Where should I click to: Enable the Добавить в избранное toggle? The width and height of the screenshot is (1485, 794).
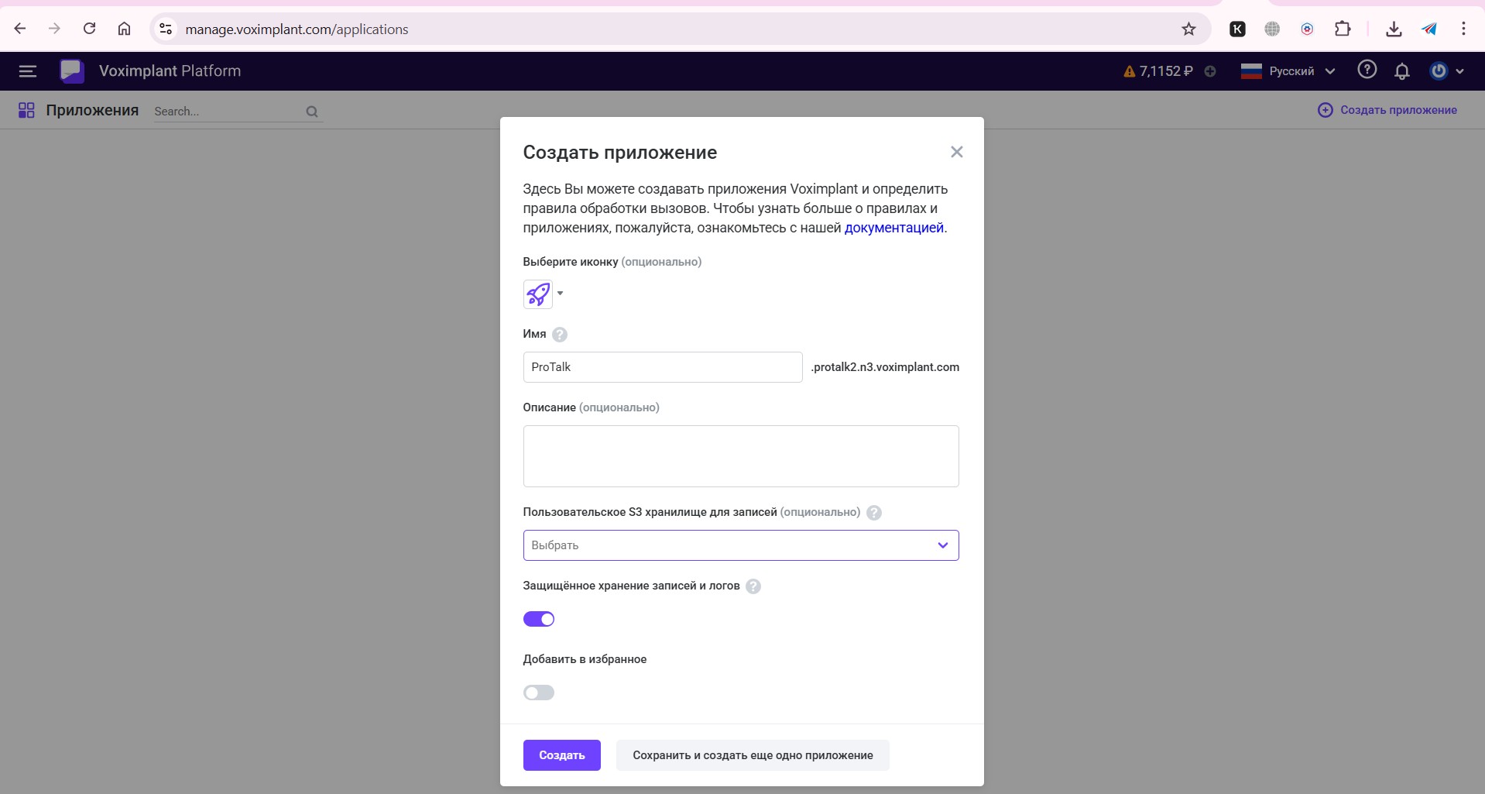(x=539, y=693)
